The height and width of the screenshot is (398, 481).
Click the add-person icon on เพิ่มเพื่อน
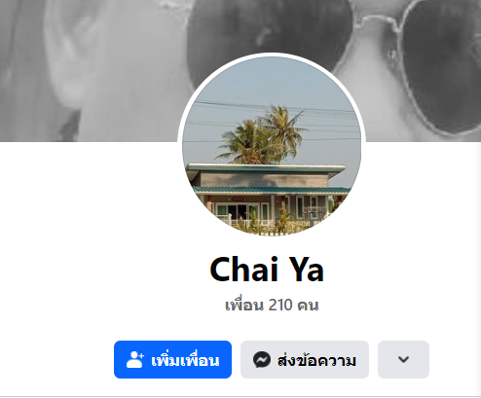pyautogui.click(x=135, y=359)
